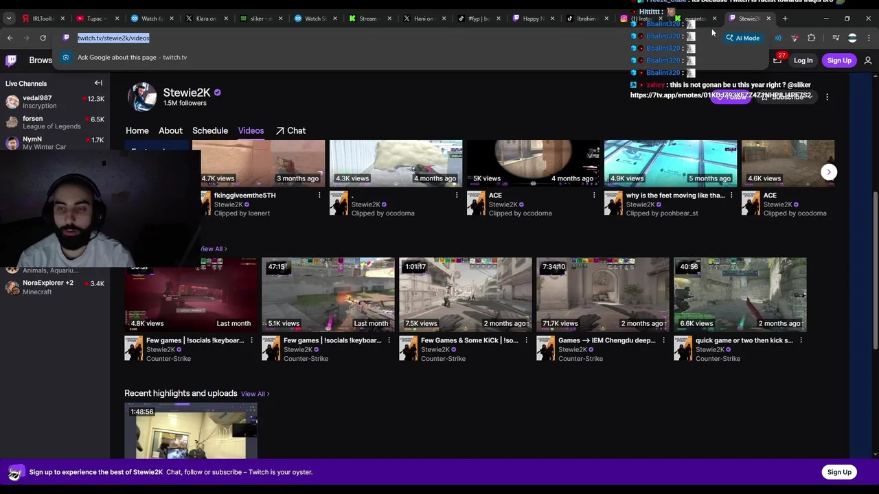Screen dimensions: 879x494
Task: Play the 1:48:56 highlight thumbnail
Action: [x=190, y=431]
